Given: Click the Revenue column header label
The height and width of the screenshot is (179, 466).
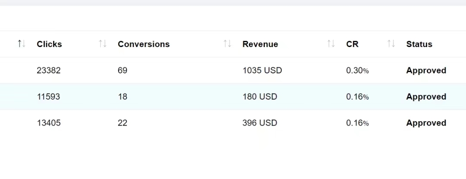Looking at the screenshot, I should coord(260,44).
